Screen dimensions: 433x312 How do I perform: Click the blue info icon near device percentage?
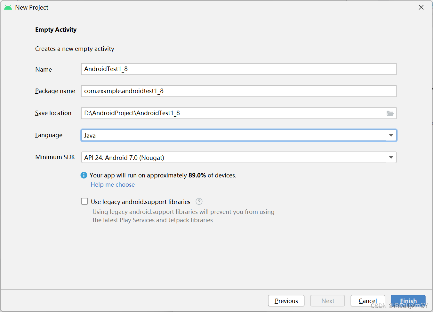(x=84, y=175)
